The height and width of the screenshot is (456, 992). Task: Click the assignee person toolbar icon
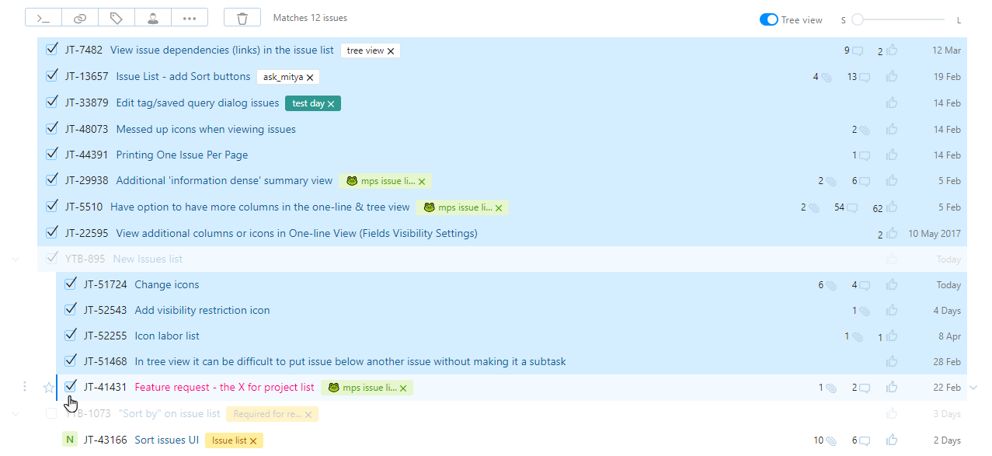[x=153, y=18]
